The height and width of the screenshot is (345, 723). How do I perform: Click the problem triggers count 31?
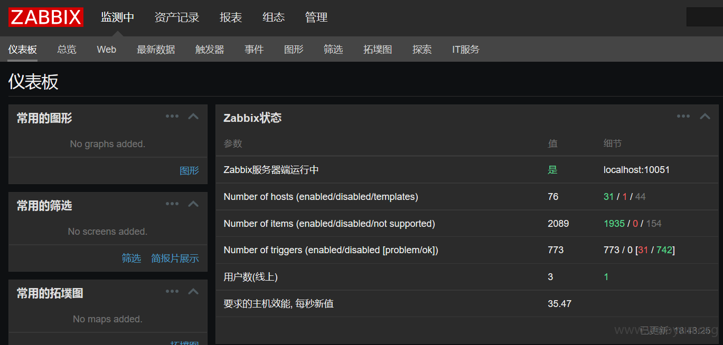coord(643,250)
